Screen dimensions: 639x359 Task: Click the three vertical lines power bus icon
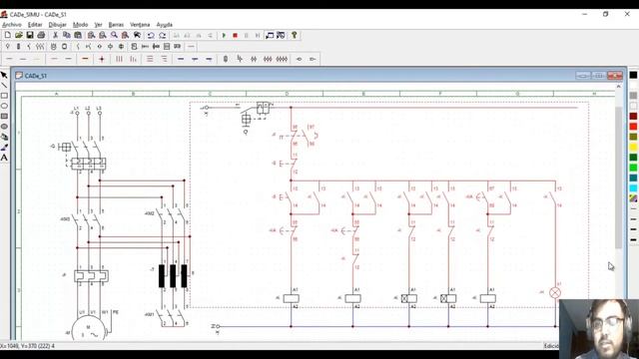click(119, 59)
